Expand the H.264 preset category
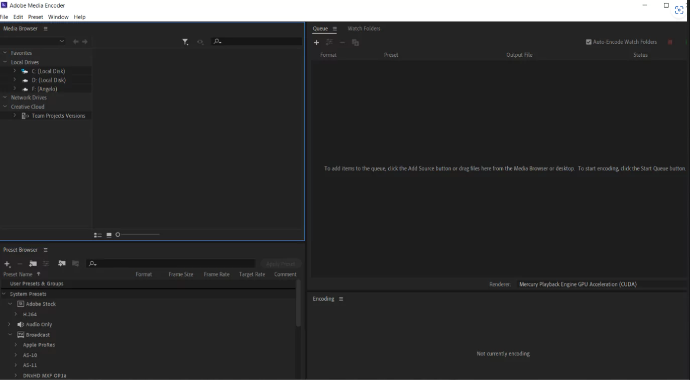The height and width of the screenshot is (380, 690). [15, 314]
